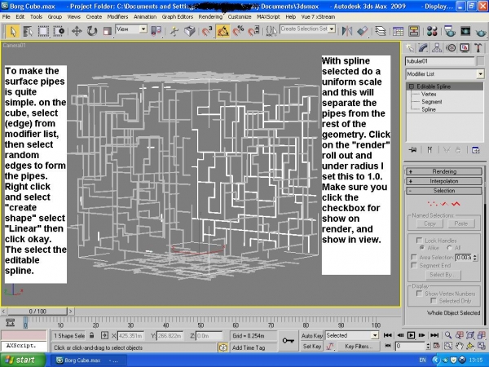Switch to the Display command panel
The height and width of the screenshot is (367, 489).
click(x=465, y=48)
